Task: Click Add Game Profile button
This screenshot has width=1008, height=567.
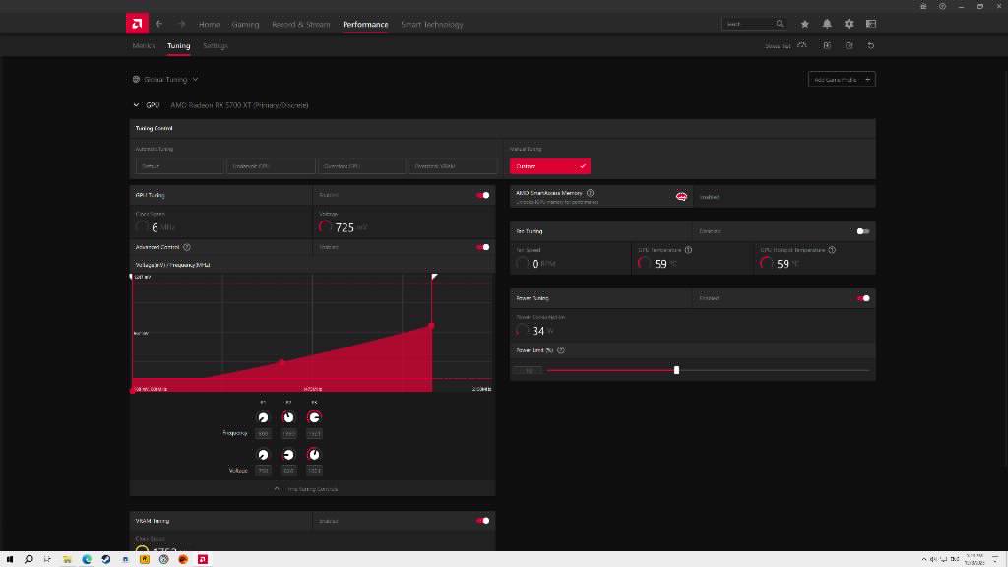Action: [842, 79]
